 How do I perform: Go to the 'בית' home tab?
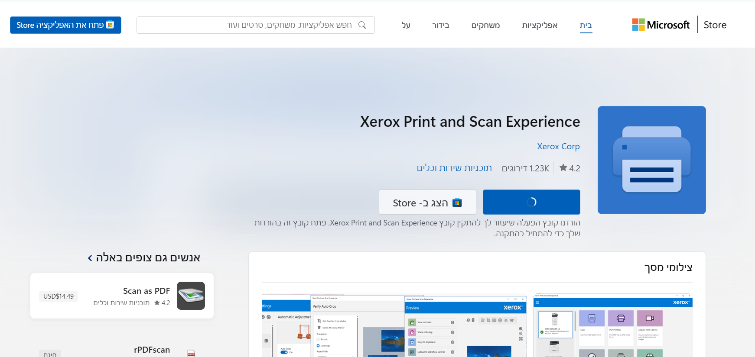[586, 25]
